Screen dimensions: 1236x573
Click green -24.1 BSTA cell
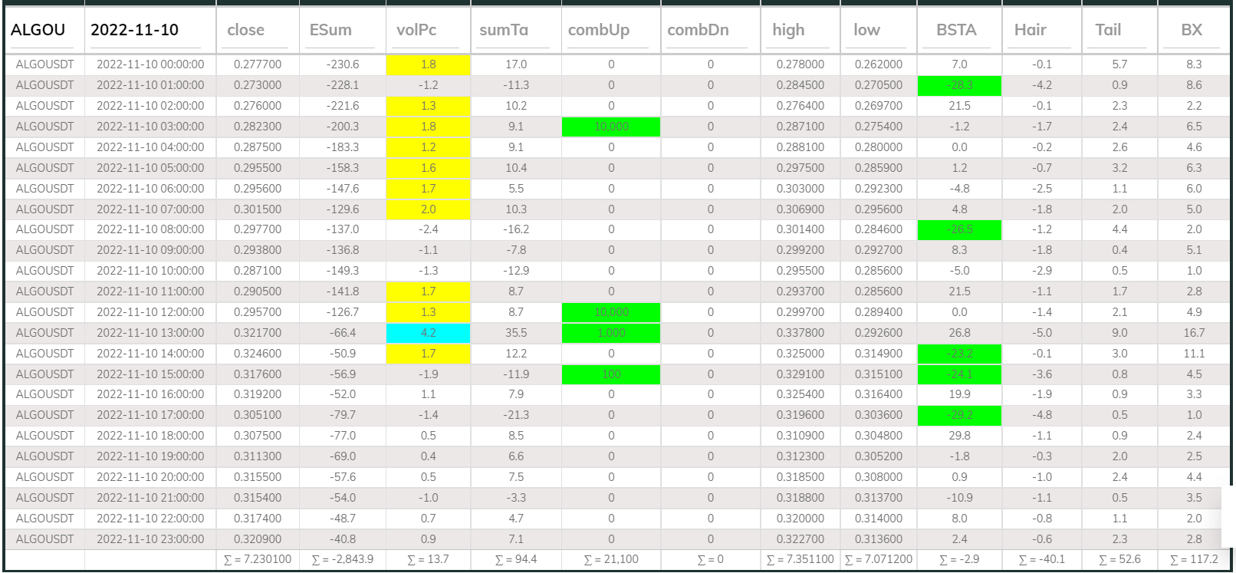tap(959, 374)
